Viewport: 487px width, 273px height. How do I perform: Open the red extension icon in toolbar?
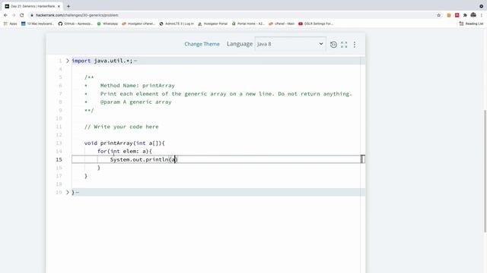coord(457,15)
